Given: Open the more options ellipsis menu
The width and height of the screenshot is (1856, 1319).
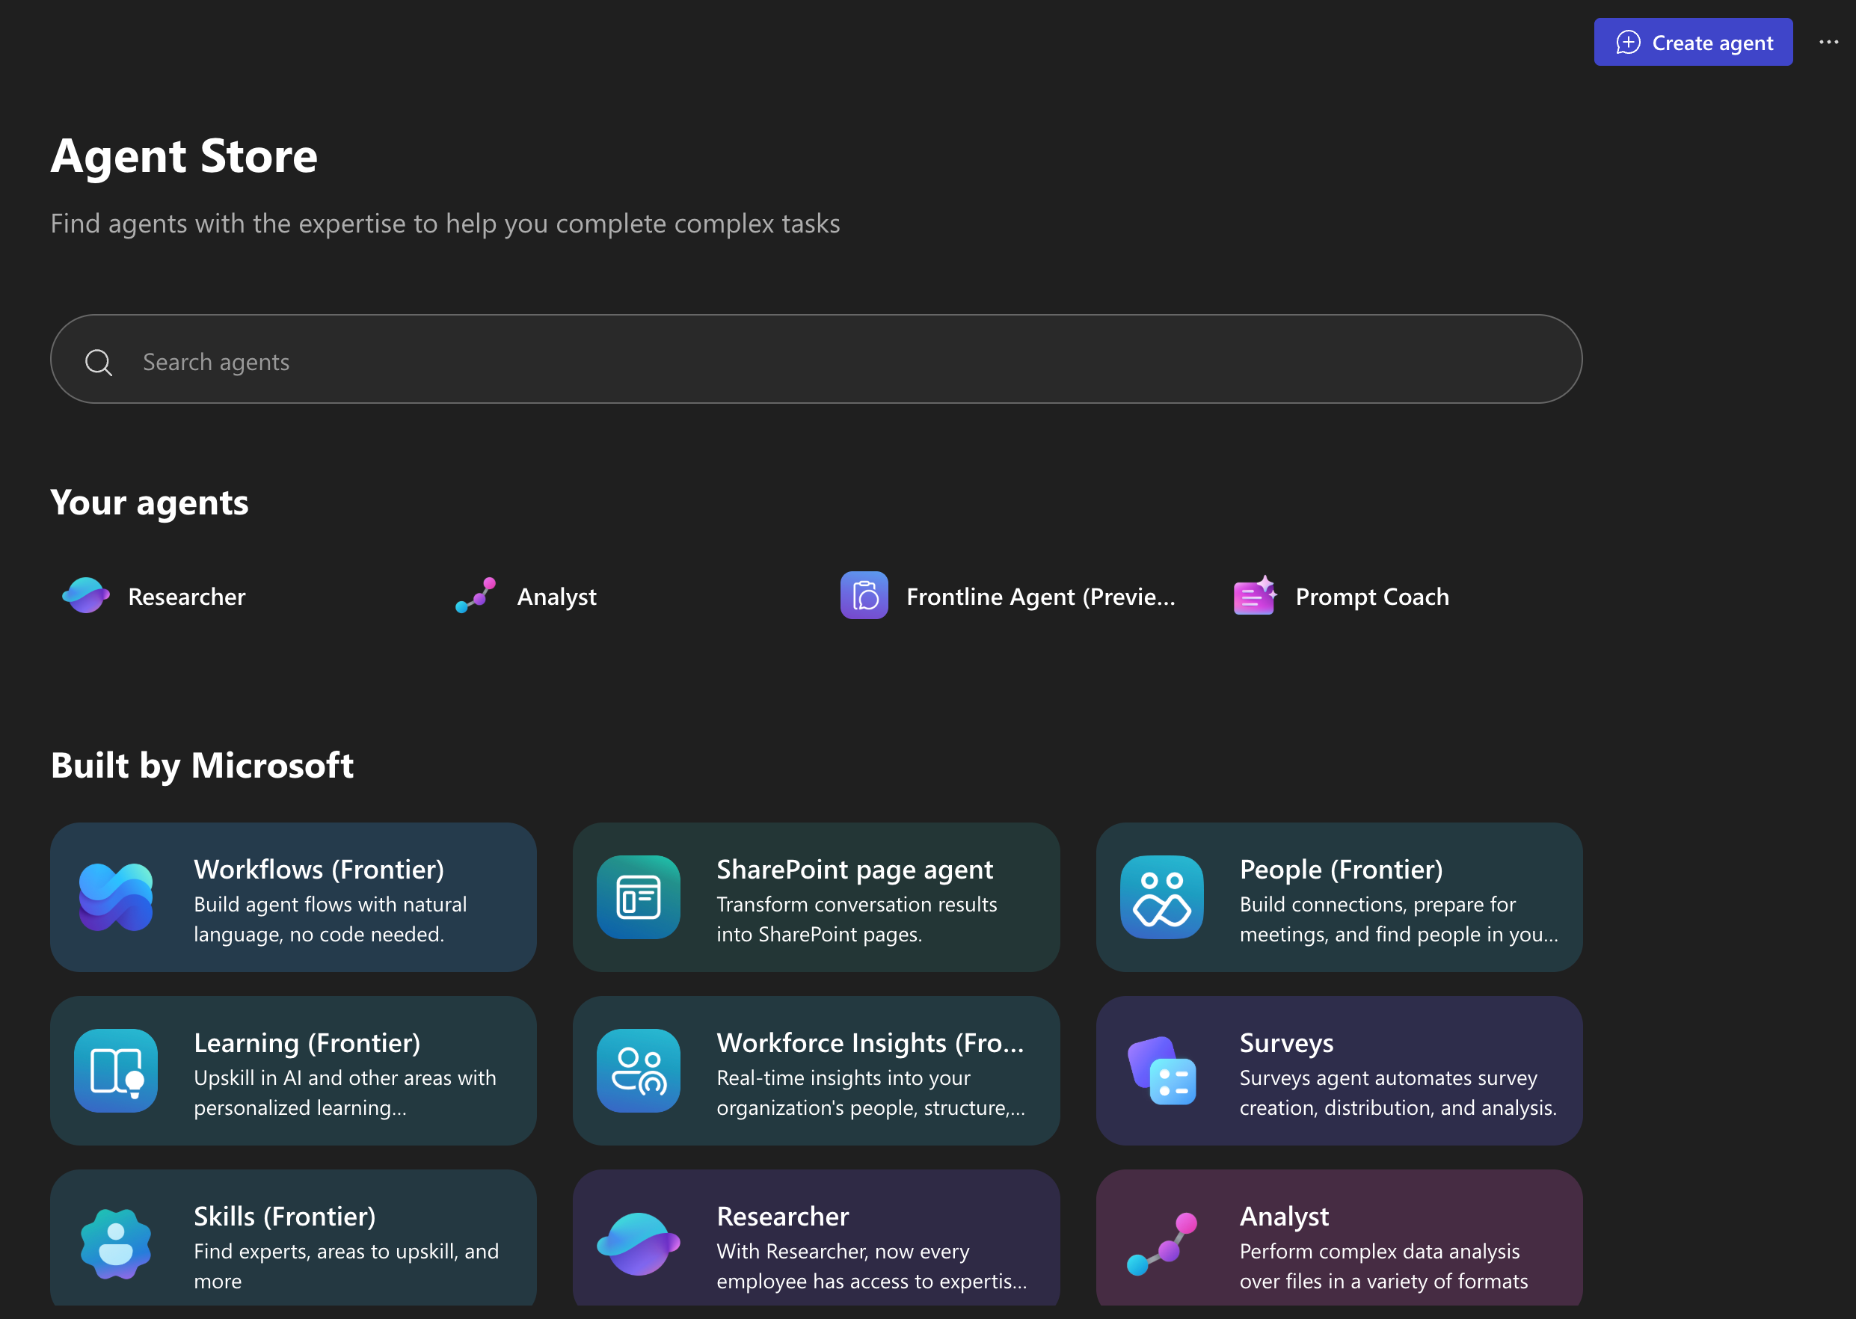Looking at the screenshot, I should (1828, 42).
